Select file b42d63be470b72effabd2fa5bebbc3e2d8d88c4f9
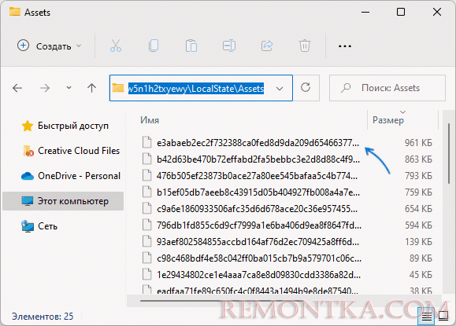The height and width of the screenshot is (326, 456). tap(258, 159)
